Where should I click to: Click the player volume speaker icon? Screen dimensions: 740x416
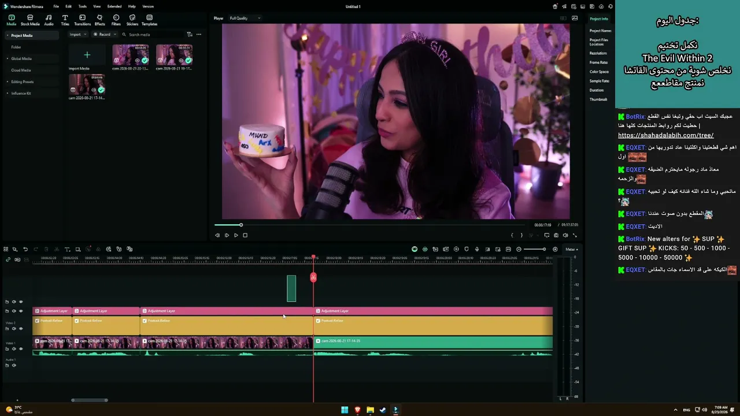click(565, 235)
